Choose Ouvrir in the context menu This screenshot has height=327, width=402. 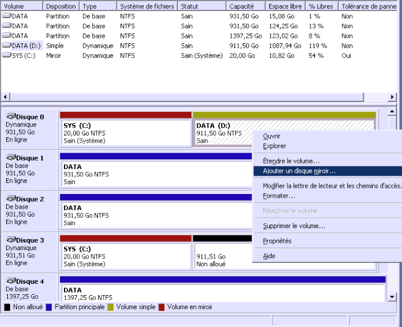coord(328,136)
